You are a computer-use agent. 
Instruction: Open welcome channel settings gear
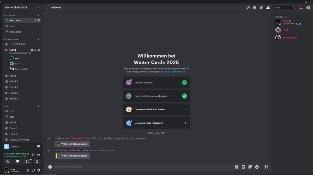tap(39, 20)
